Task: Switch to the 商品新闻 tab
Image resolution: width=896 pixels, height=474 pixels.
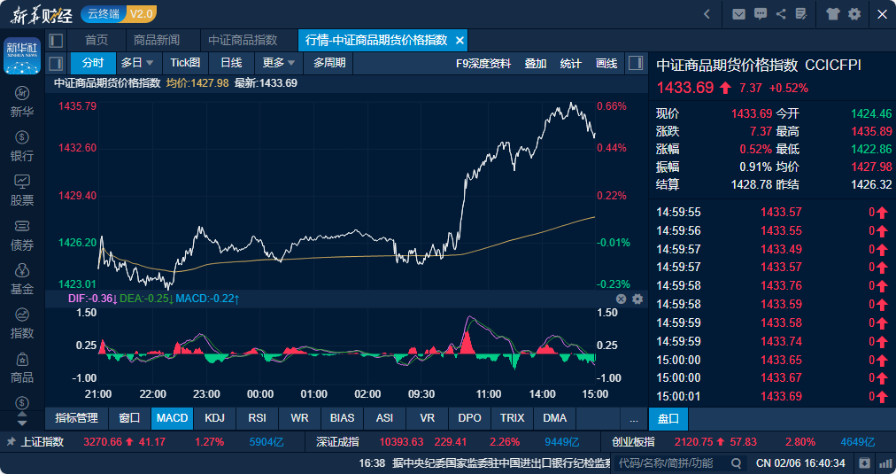Action: pos(156,41)
